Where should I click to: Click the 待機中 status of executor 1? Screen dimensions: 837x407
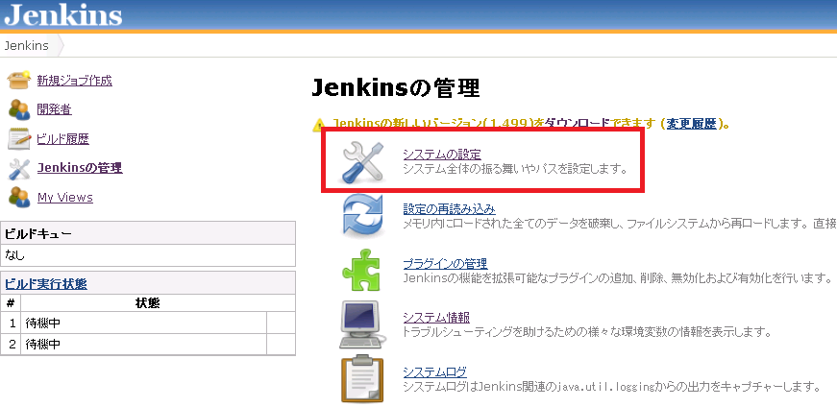point(43,323)
